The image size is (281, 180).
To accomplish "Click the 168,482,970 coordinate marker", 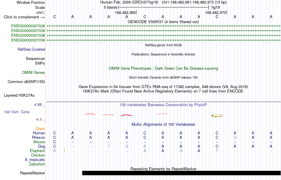I will [x=215, y=12].
